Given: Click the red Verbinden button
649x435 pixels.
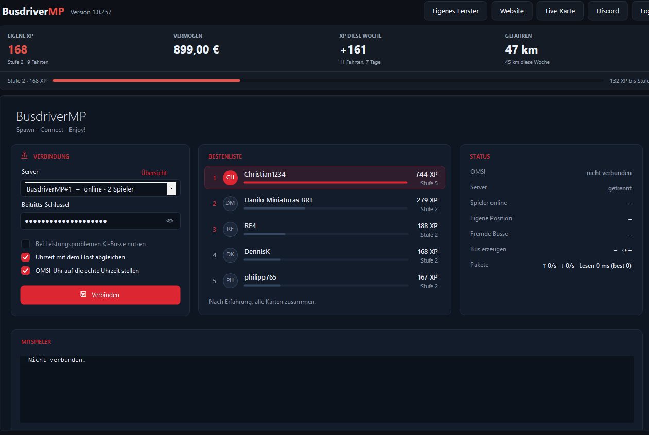Looking at the screenshot, I should click(x=100, y=295).
